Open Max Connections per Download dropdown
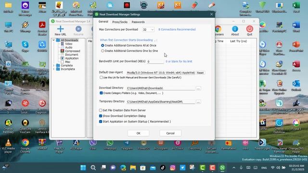The image size is (308, 173). pyautogui.click(x=148, y=30)
